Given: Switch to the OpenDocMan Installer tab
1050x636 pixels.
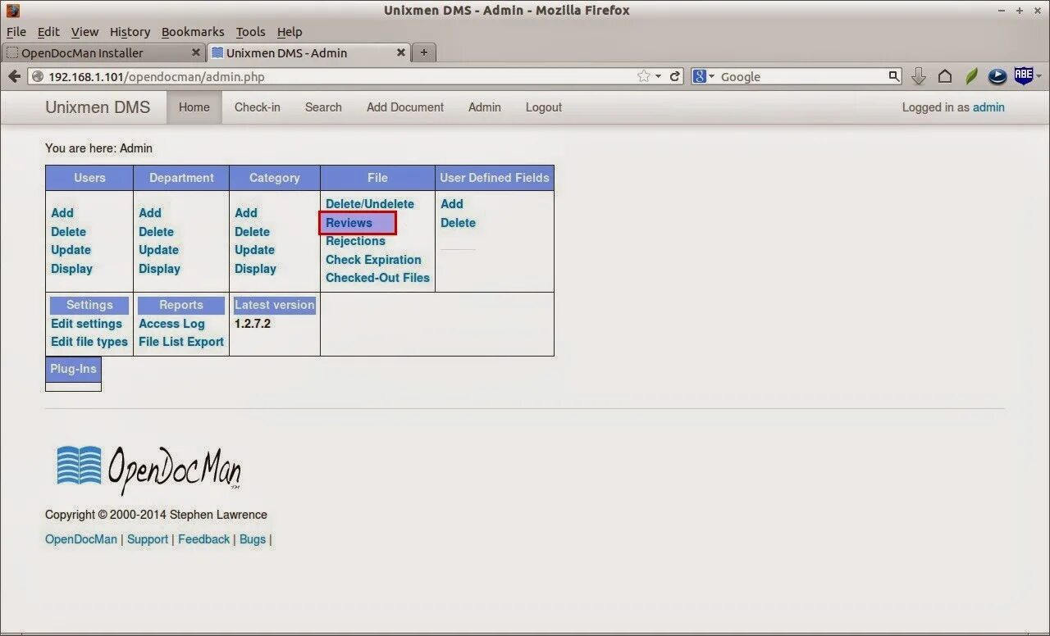Looking at the screenshot, I should (x=103, y=52).
